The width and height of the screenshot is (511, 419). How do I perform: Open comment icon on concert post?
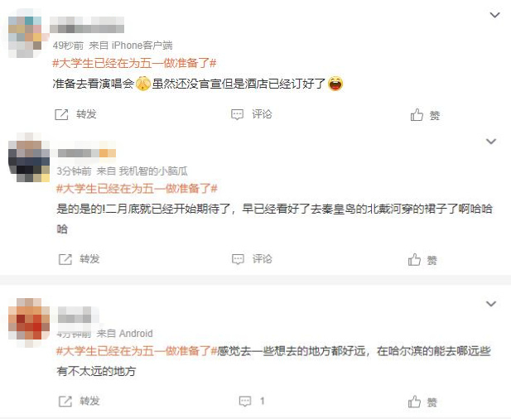[237, 114]
